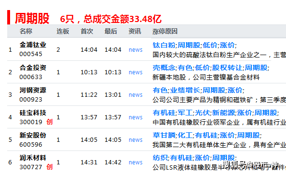Click the 钛白粉 tag link
The height and width of the screenshot is (173, 286).
[164, 45]
